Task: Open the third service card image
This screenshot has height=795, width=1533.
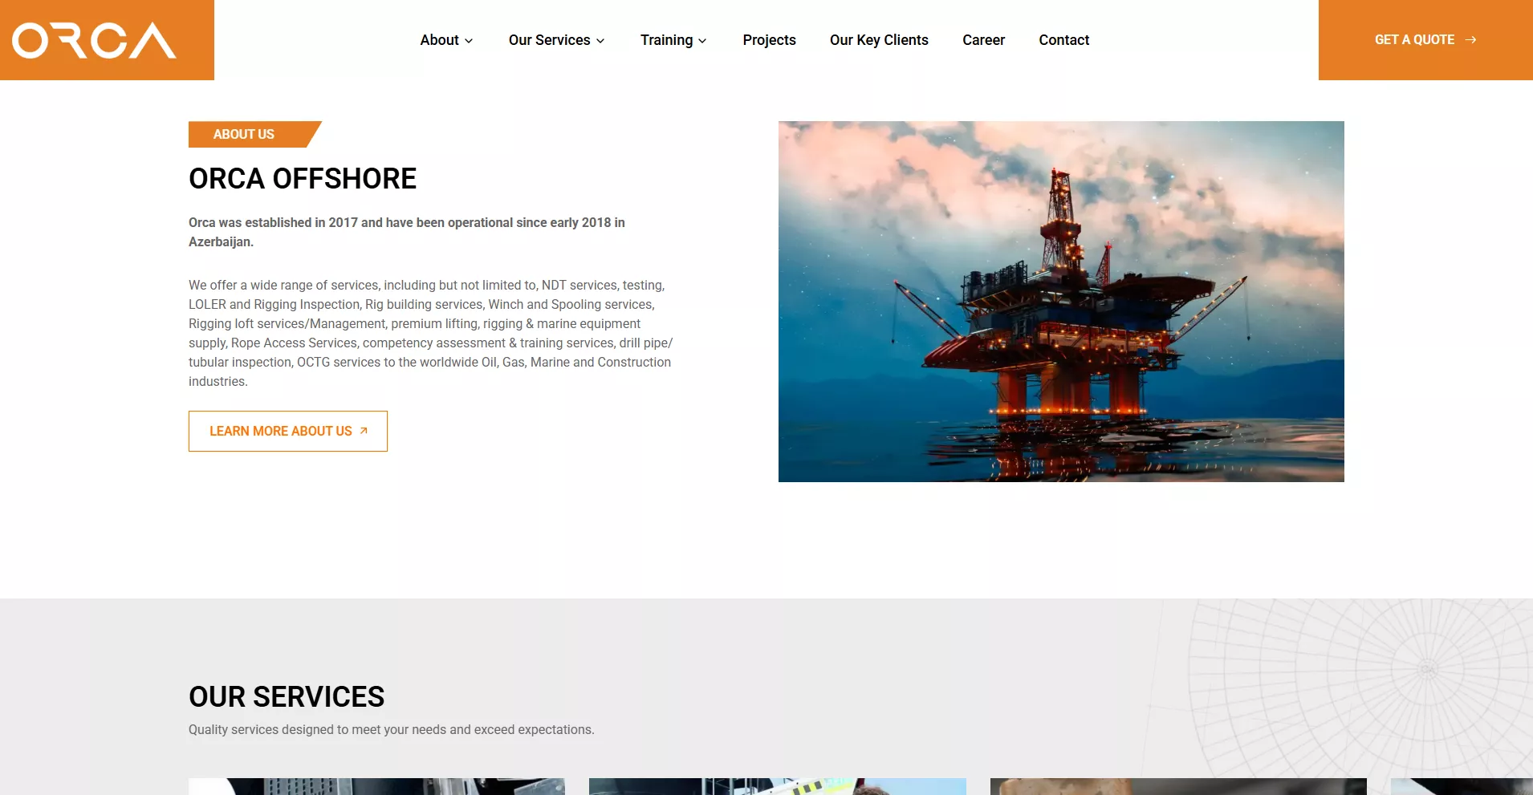Action: pyautogui.click(x=1177, y=786)
